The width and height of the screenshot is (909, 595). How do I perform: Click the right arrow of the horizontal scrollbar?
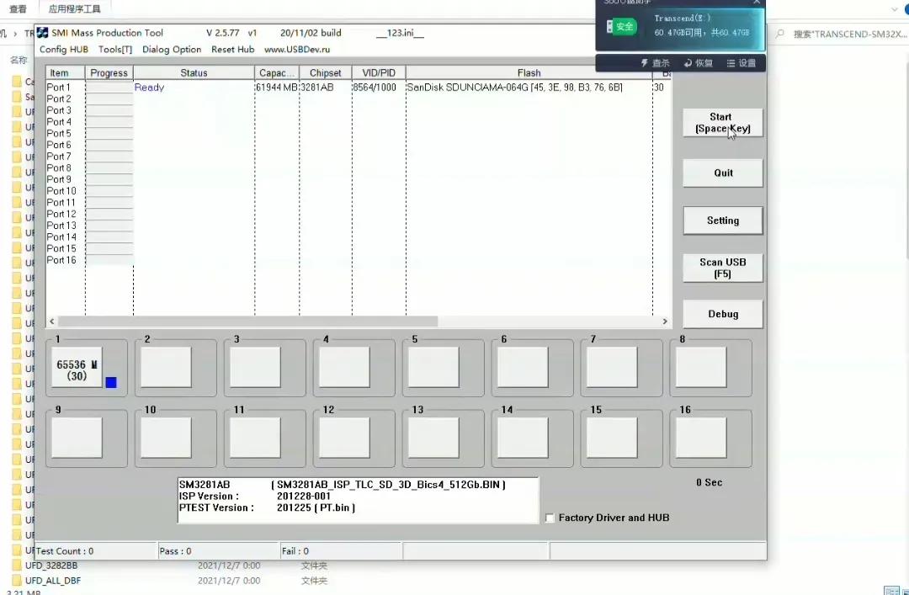[665, 321]
